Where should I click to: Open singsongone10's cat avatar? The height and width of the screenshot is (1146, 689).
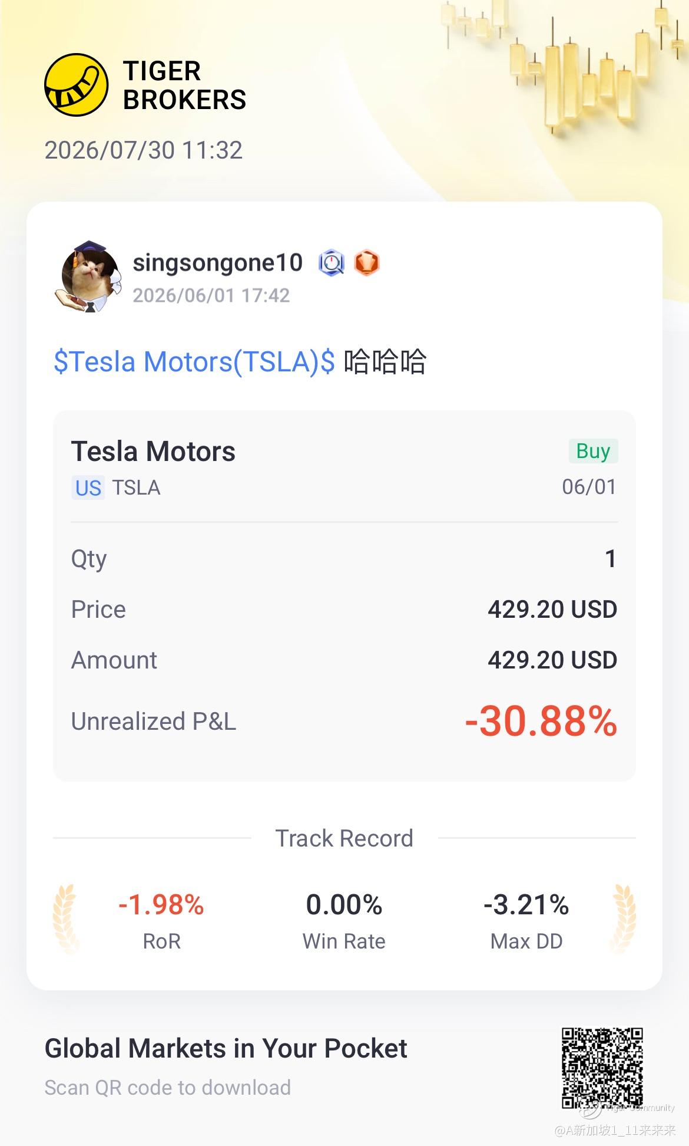pyautogui.click(x=88, y=276)
